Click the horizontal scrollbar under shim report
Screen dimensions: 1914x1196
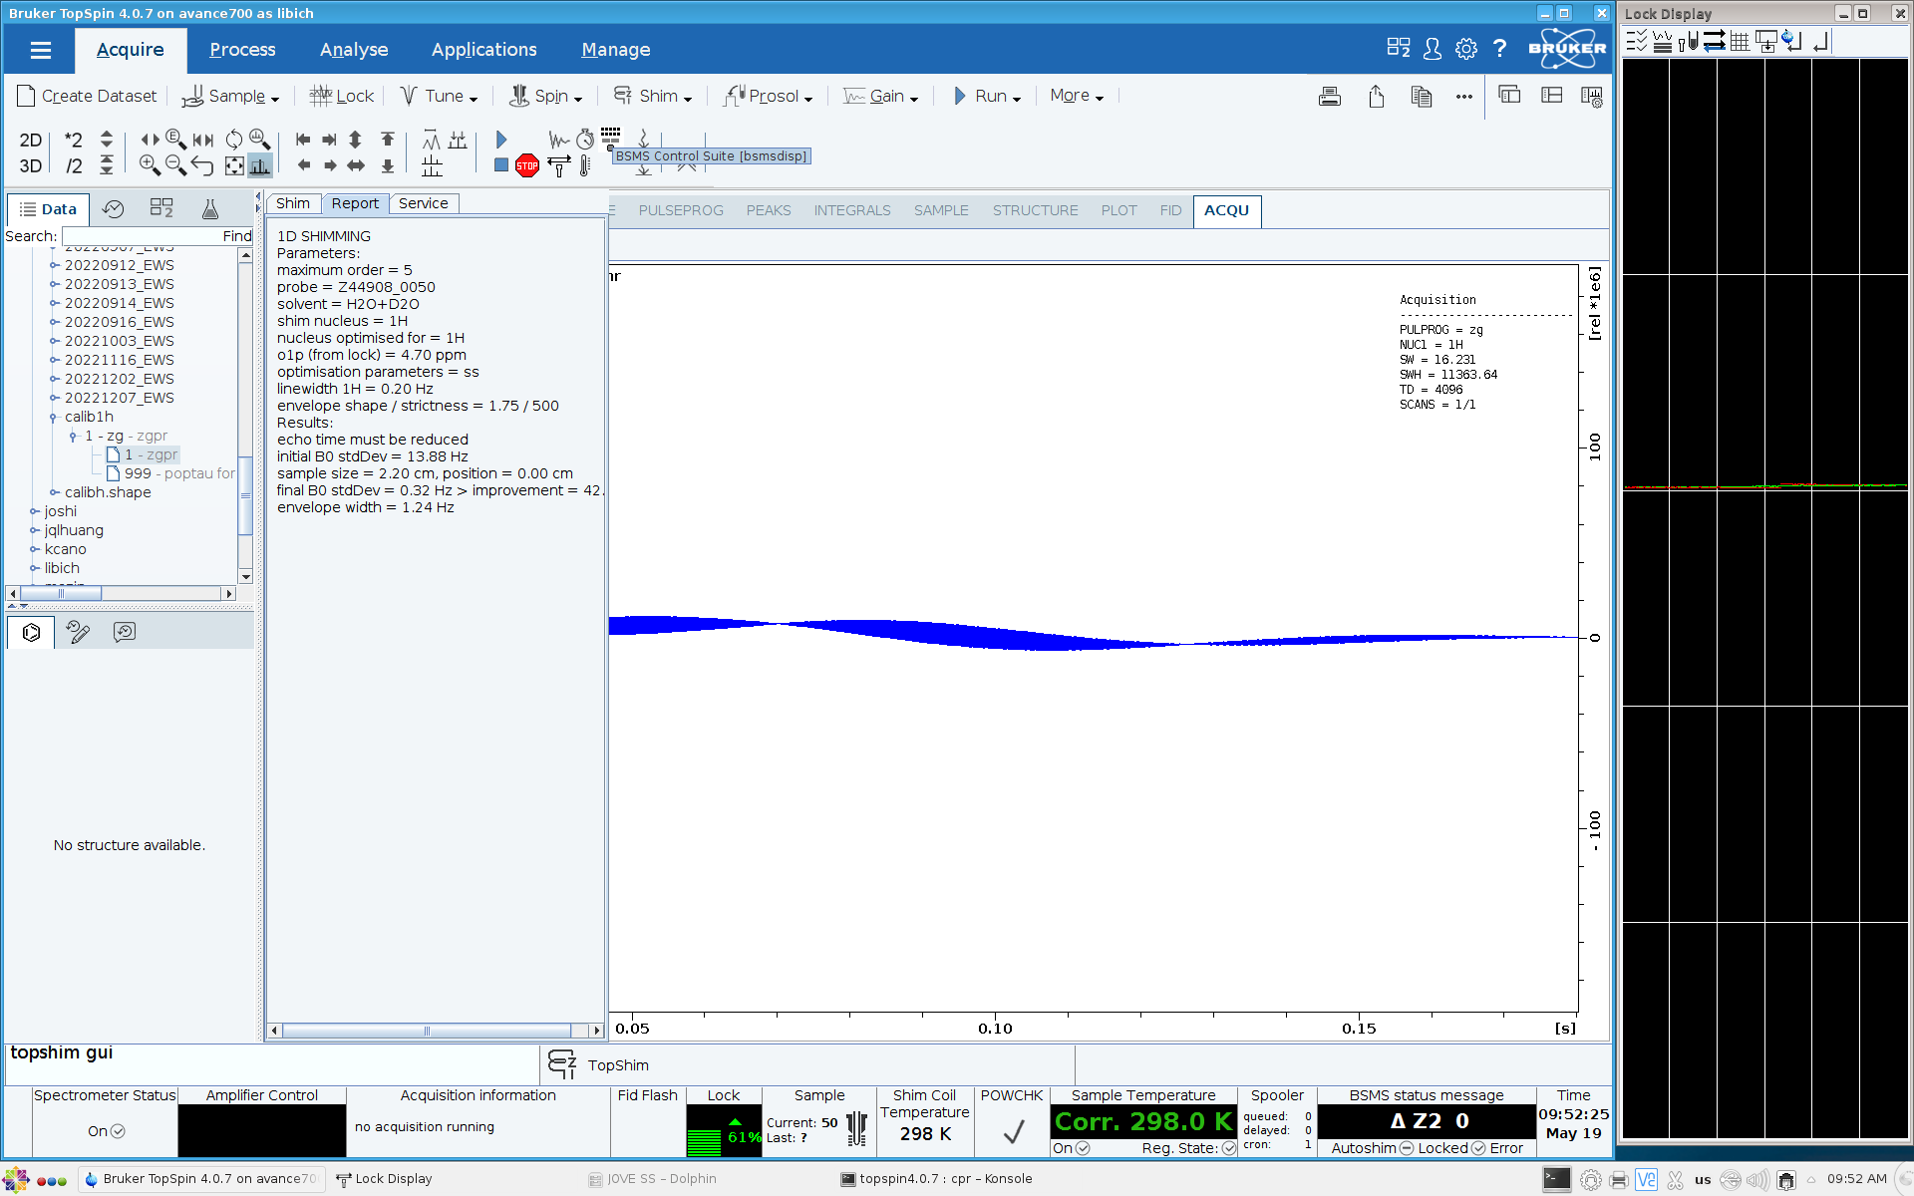point(426,1031)
